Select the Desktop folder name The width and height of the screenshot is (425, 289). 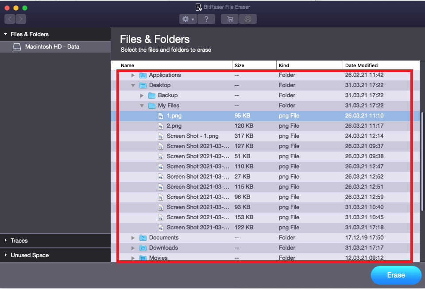click(x=160, y=85)
